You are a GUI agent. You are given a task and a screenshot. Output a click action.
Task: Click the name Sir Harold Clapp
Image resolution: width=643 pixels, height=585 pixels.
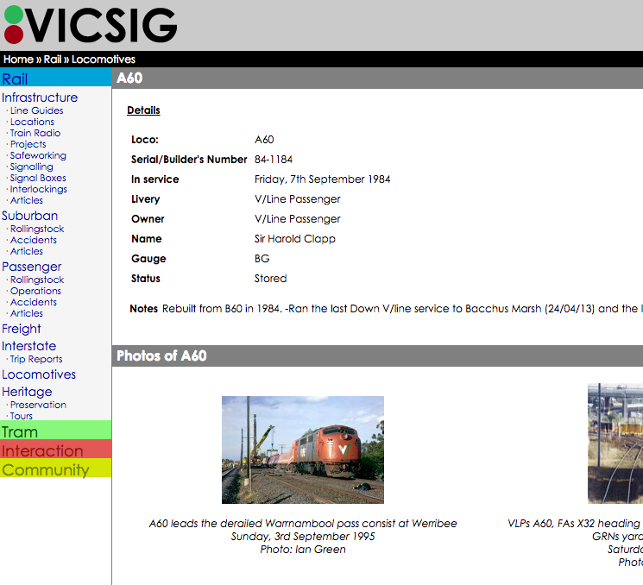coord(295,239)
